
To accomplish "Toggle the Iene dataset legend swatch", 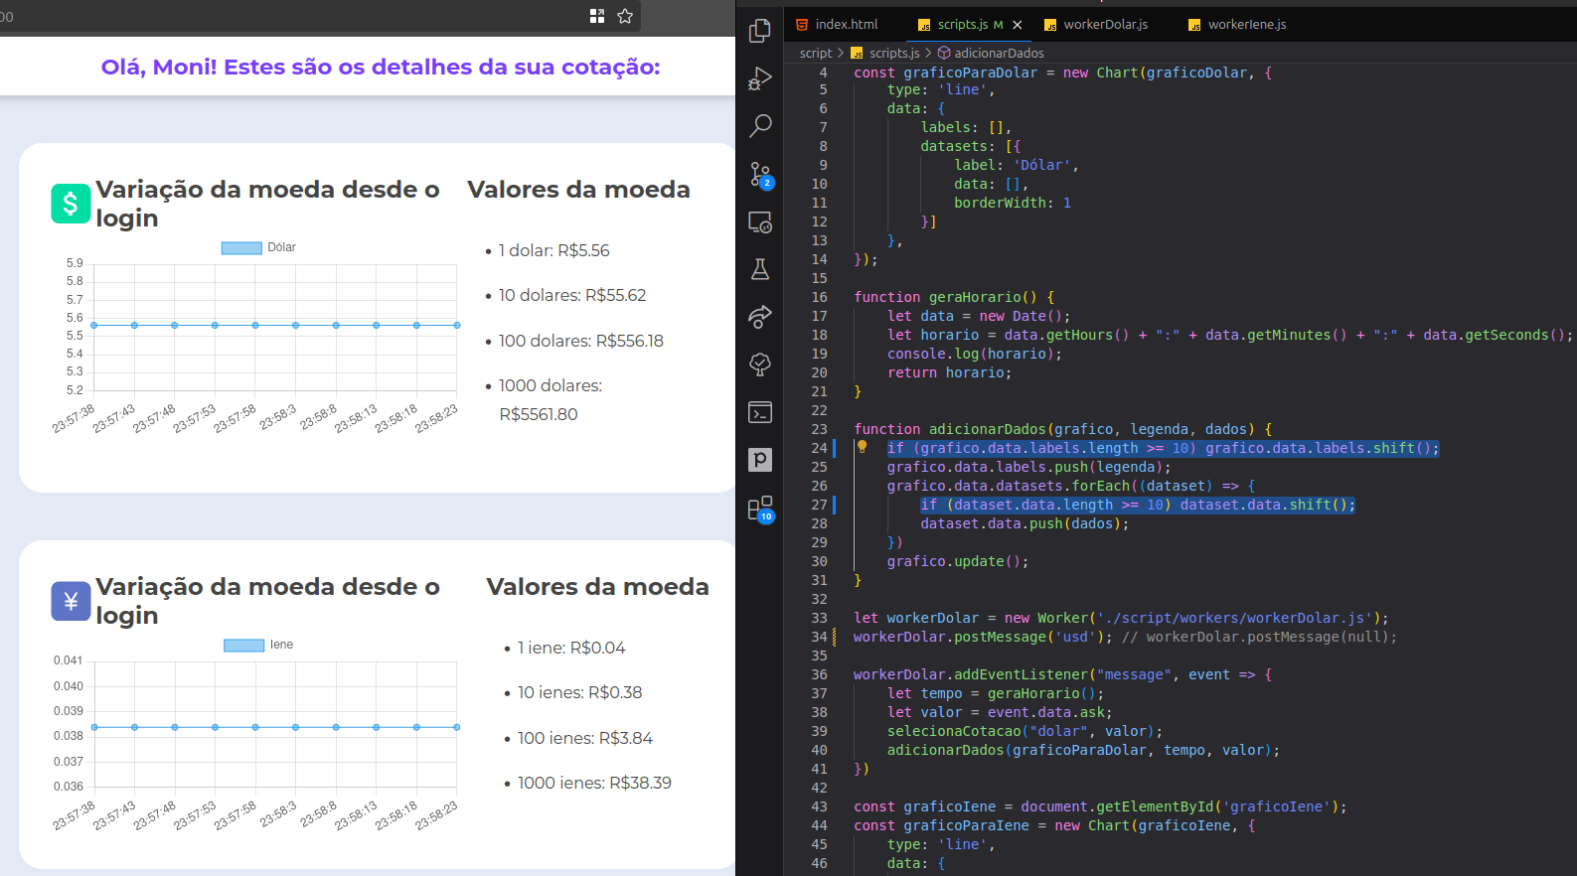I will click(x=244, y=645).
